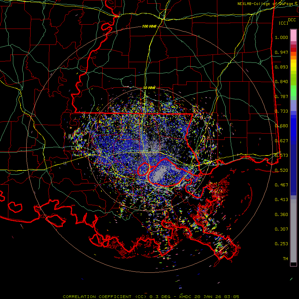Click the 0.307 scale value
299x299 pixels.
point(281,229)
